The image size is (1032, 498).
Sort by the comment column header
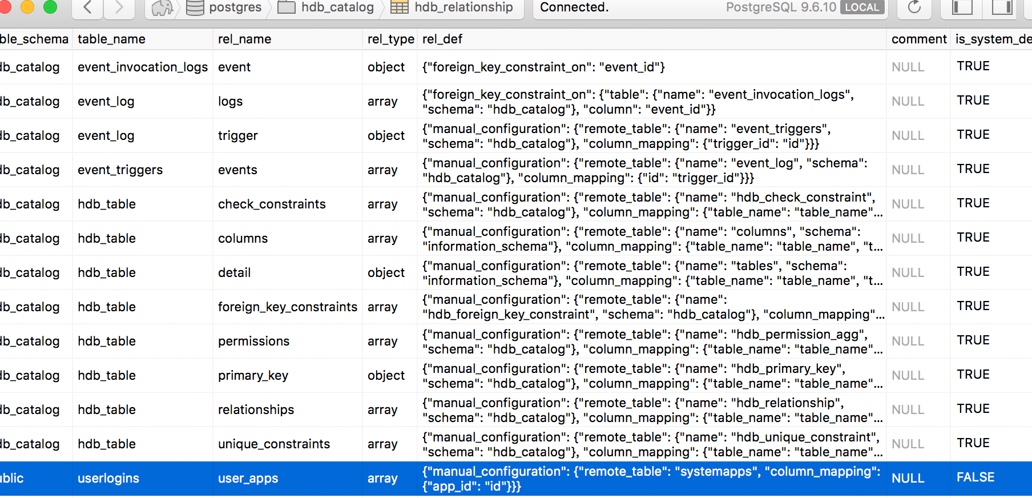pos(919,39)
